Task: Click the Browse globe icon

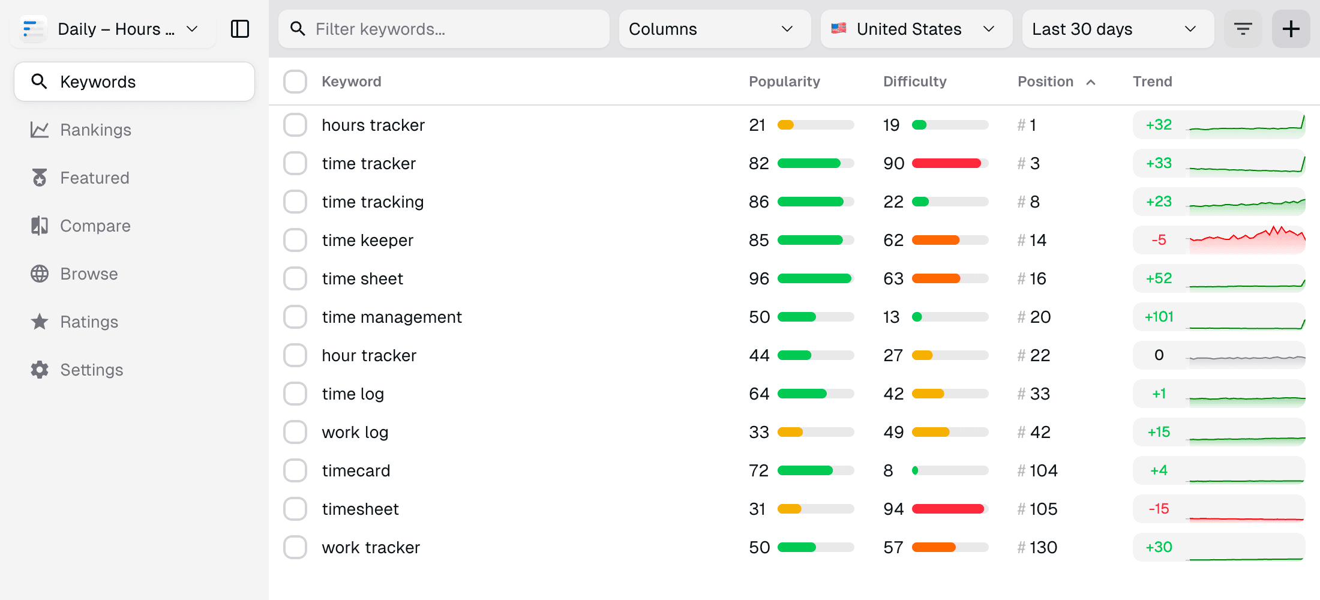Action: pyautogui.click(x=40, y=274)
